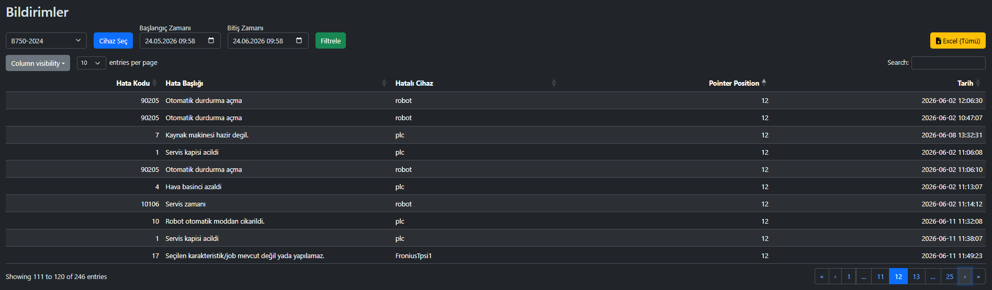Go to first page with double-arrow
The height and width of the screenshot is (290, 992).
point(821,276)
